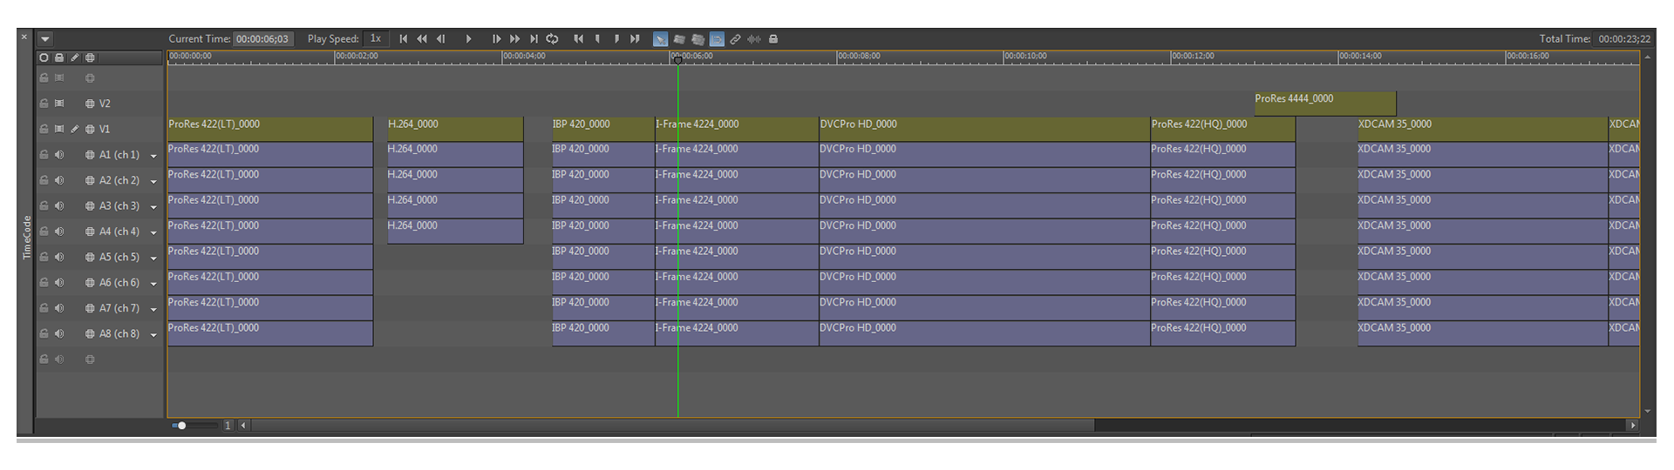Click the playhead marker on the ruler
This screenshot has height=470, width=1674.
pos(677,59)
